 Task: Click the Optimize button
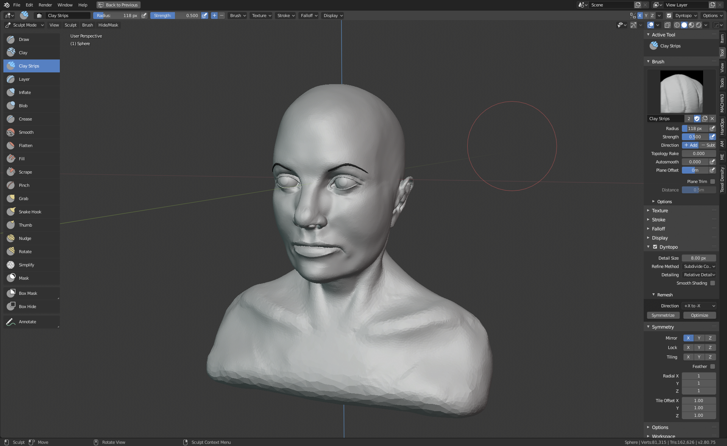point(699,315)
